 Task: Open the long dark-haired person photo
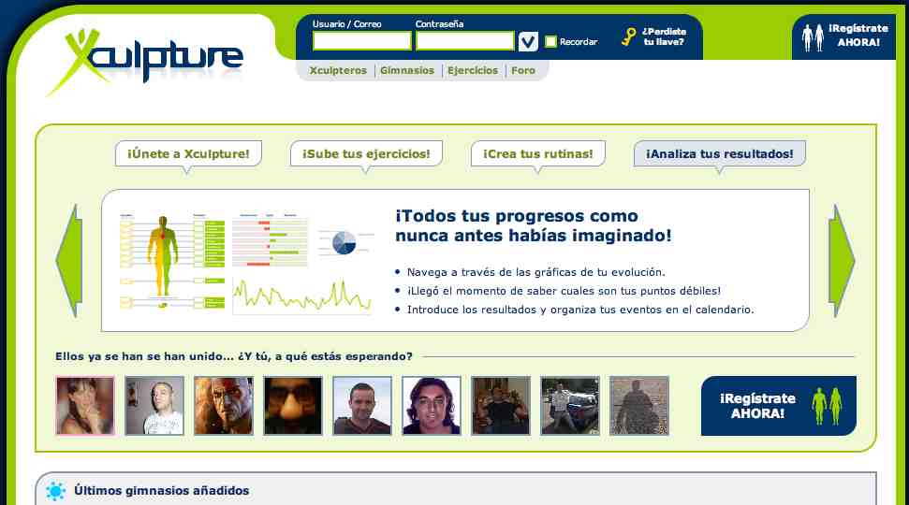pos(432,405)
